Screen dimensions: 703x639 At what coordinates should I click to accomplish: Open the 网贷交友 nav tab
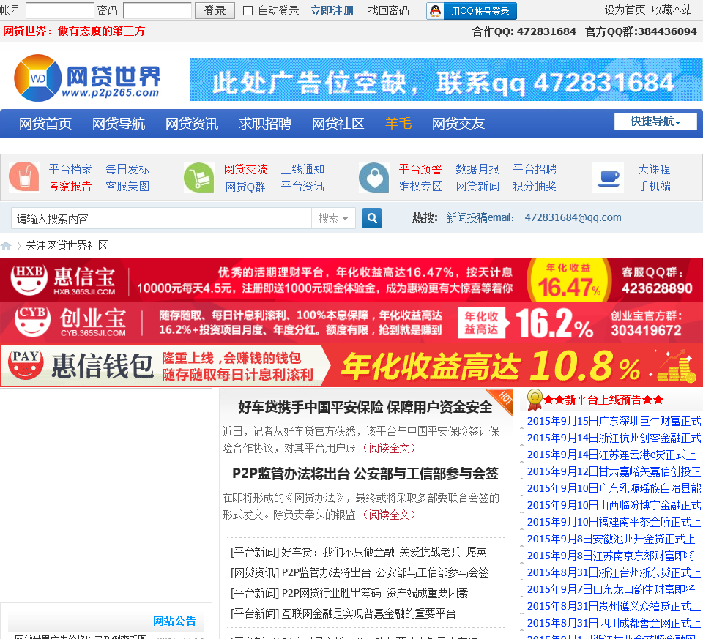point(458,124)
